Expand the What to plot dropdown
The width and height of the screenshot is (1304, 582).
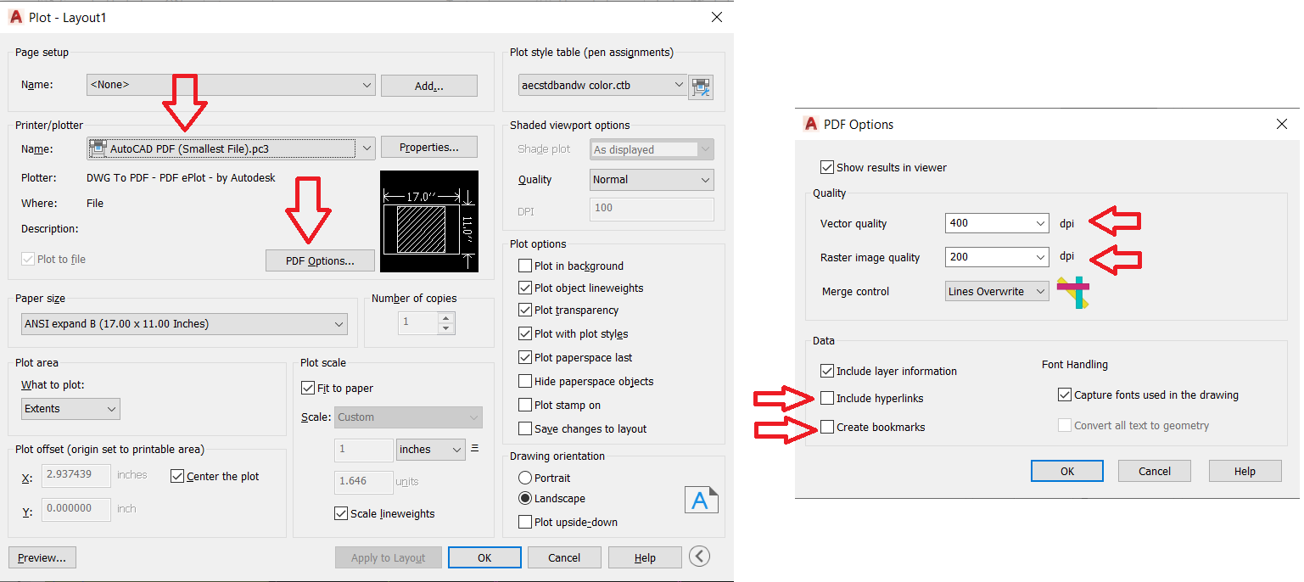(x=111, y=408)
